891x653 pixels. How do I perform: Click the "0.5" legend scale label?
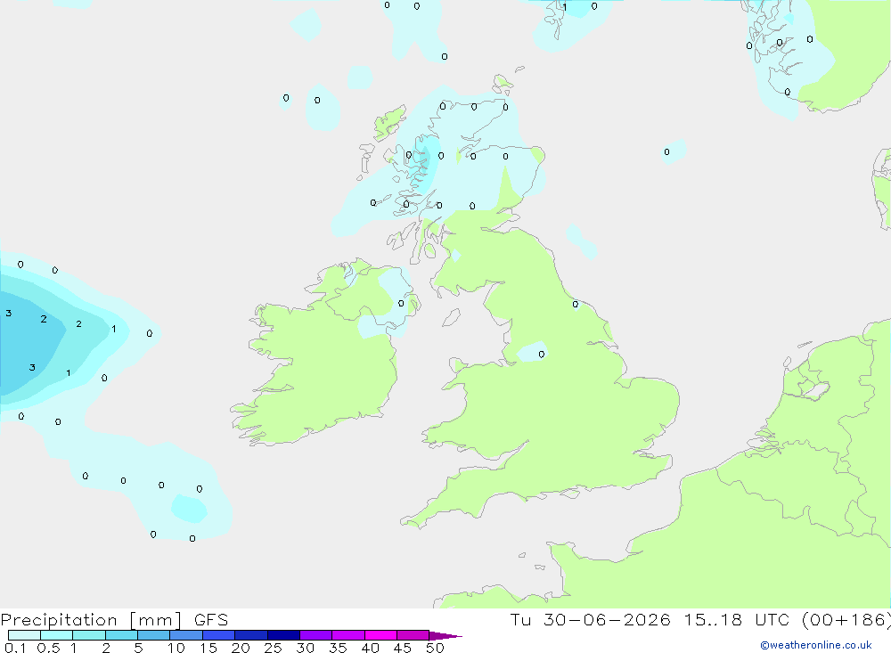tap(48, 648)
